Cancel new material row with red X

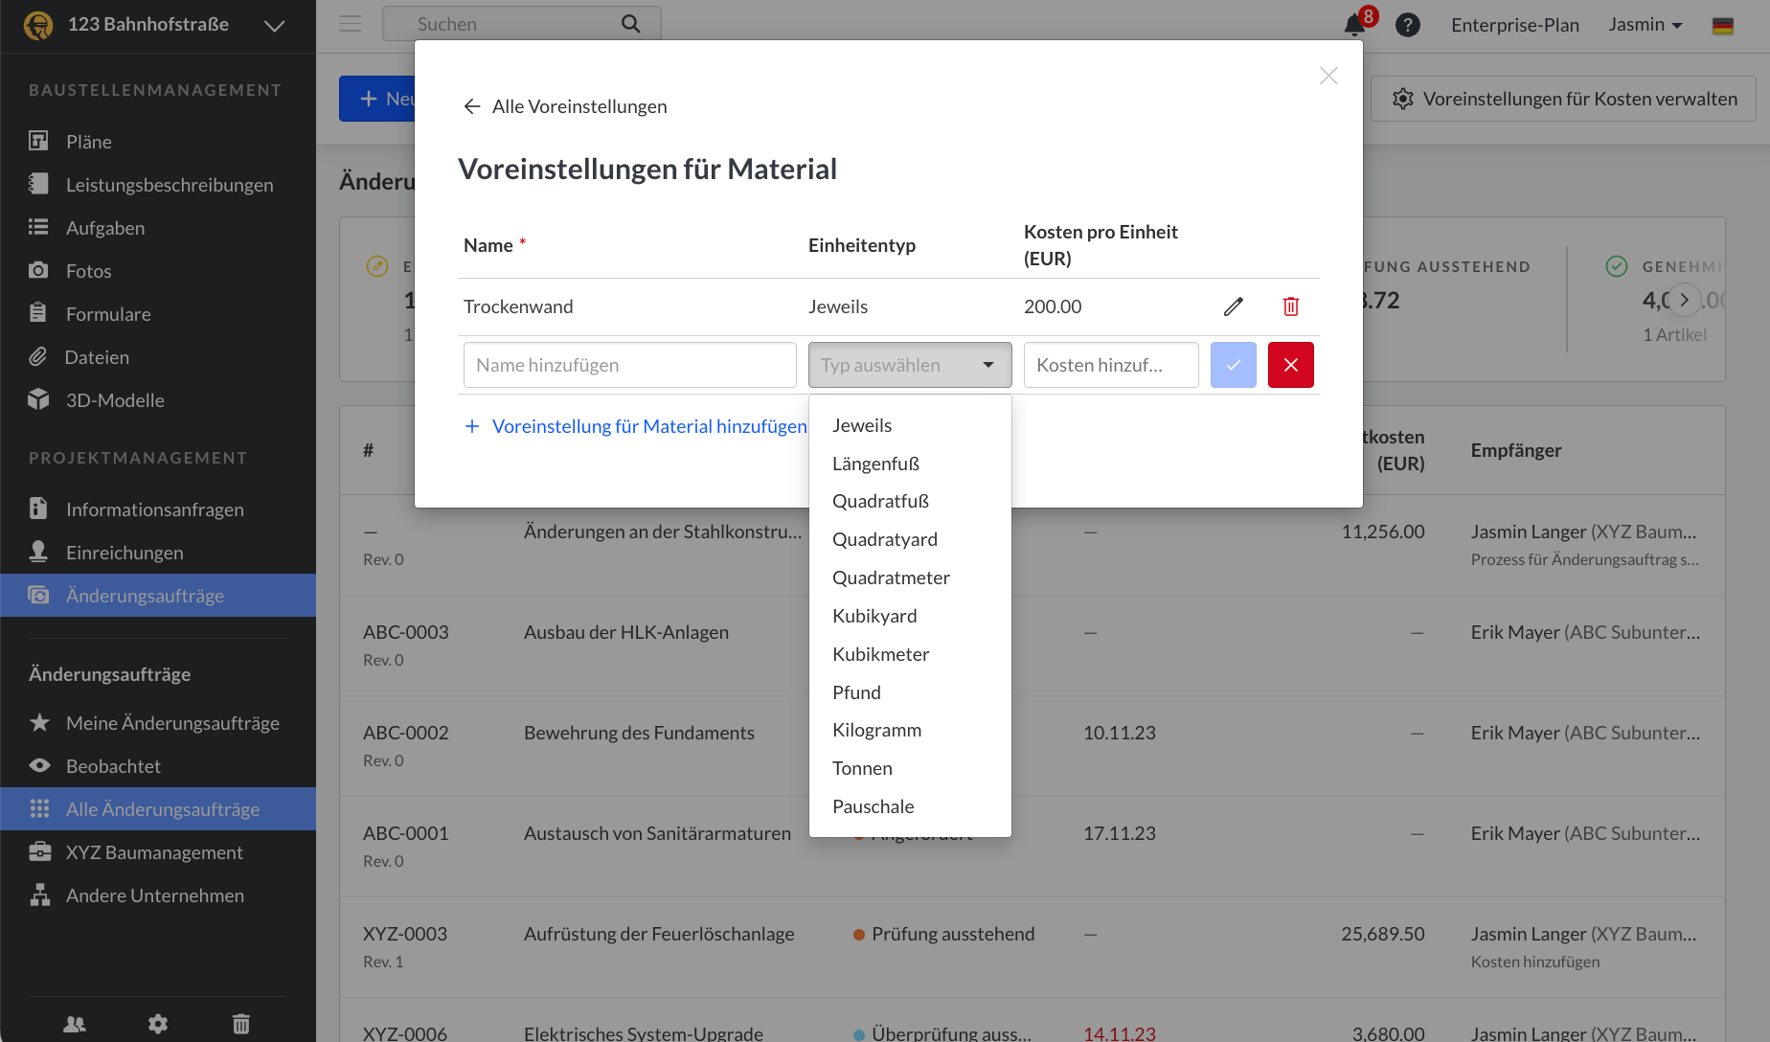coord(1291,365)
